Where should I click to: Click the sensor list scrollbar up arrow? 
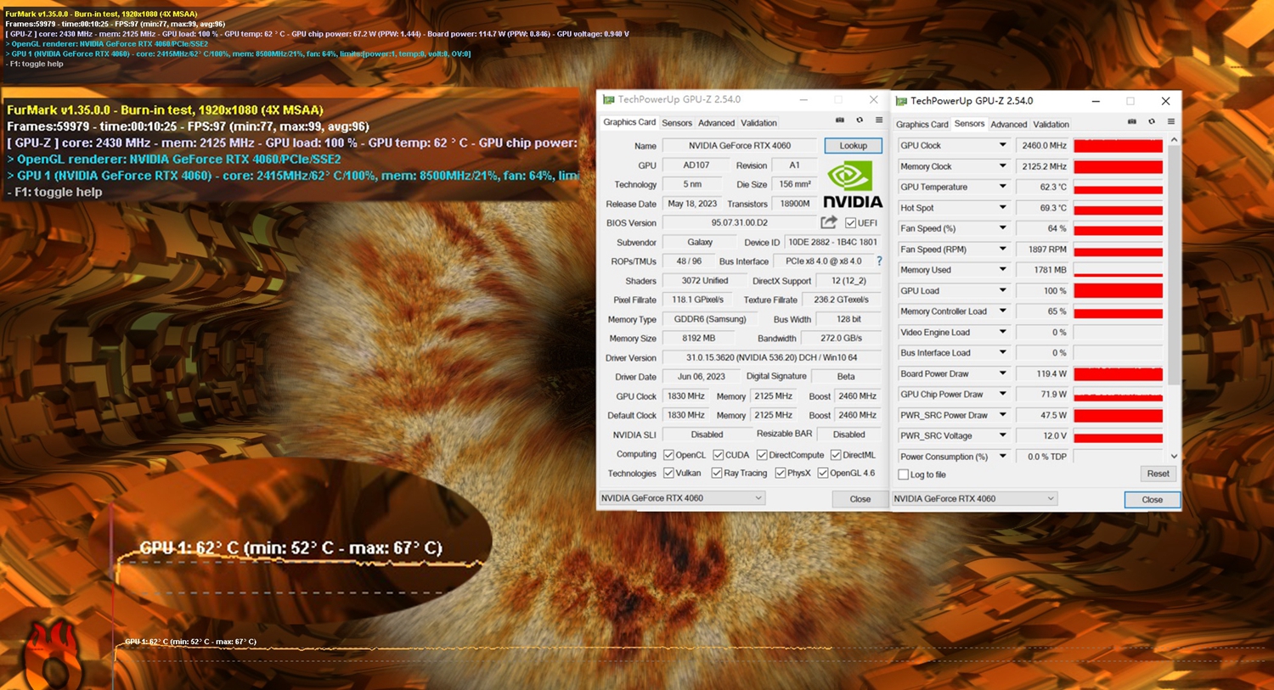click(1174, 140)
